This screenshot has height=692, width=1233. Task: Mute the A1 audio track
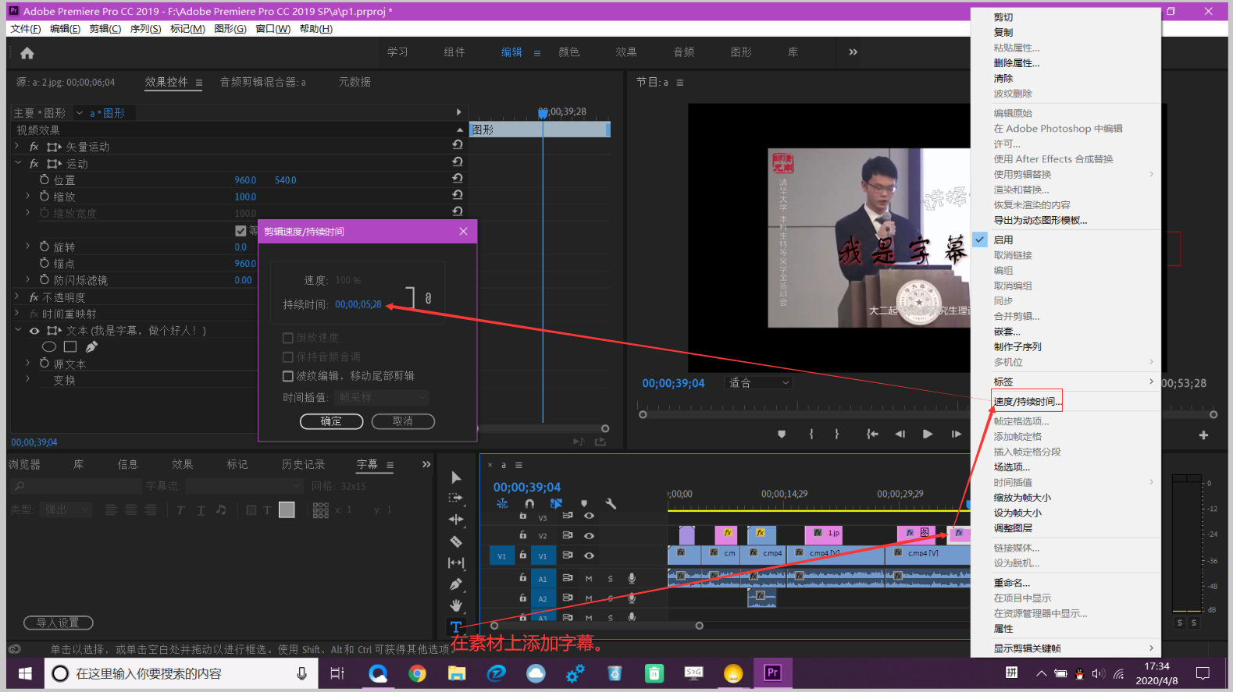[589, 578]
